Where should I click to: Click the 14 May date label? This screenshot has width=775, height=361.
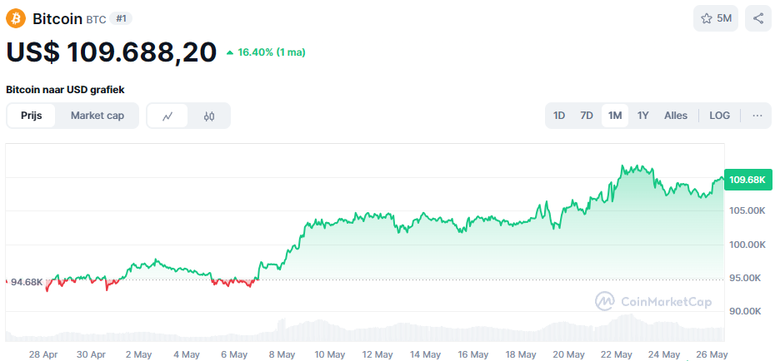pyautogui.click(x=426, y=354)
